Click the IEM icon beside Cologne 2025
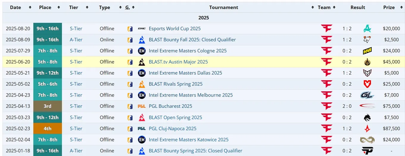 tap(142, 51)
